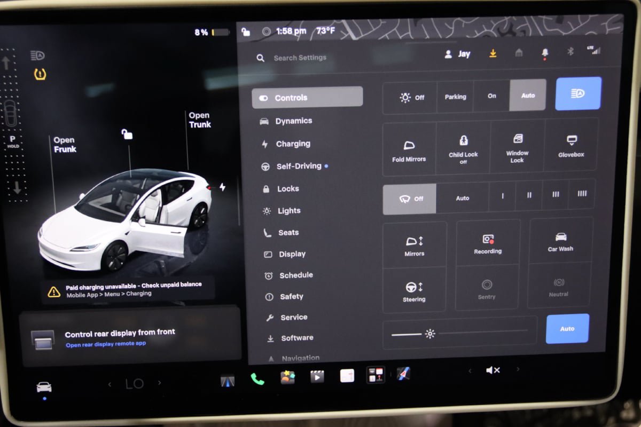Click Open rear display remote app link
This screenshot has height=427, width=641.
pos(106,344)
